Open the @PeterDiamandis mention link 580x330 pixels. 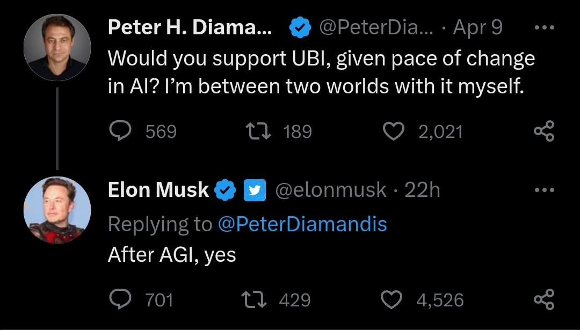click(302, 224)
